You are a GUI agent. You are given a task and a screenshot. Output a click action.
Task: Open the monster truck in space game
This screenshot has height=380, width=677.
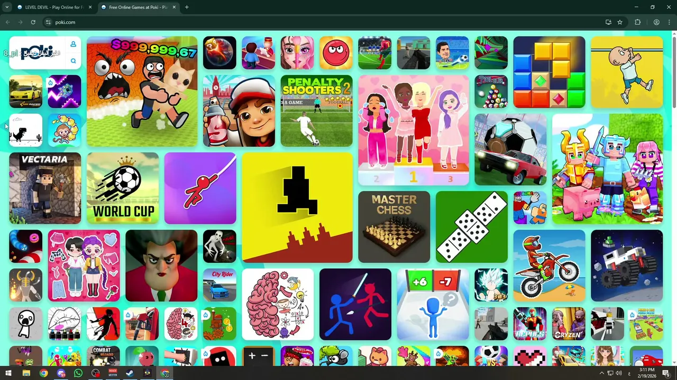(x=627, y=265)
